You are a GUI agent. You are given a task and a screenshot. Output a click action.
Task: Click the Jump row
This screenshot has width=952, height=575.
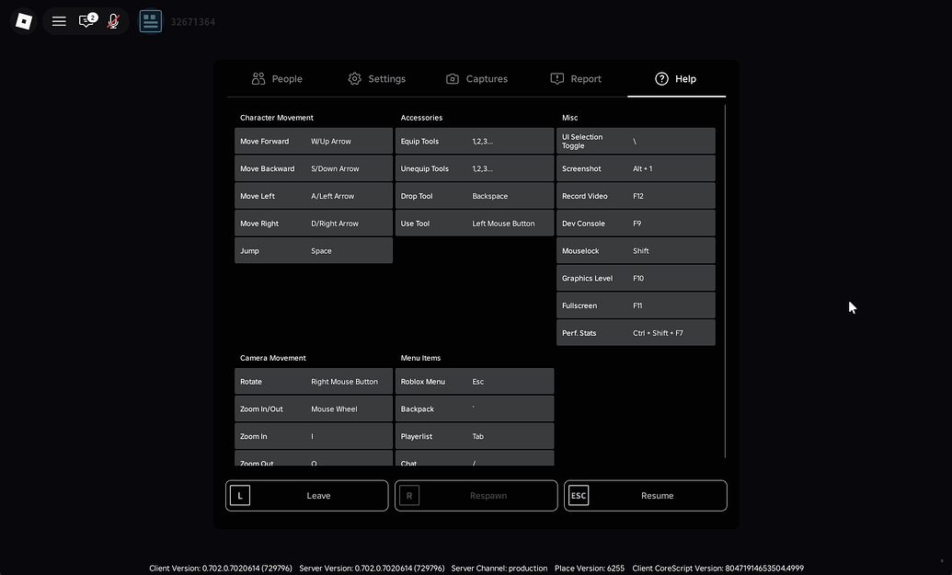coord(314,250)
